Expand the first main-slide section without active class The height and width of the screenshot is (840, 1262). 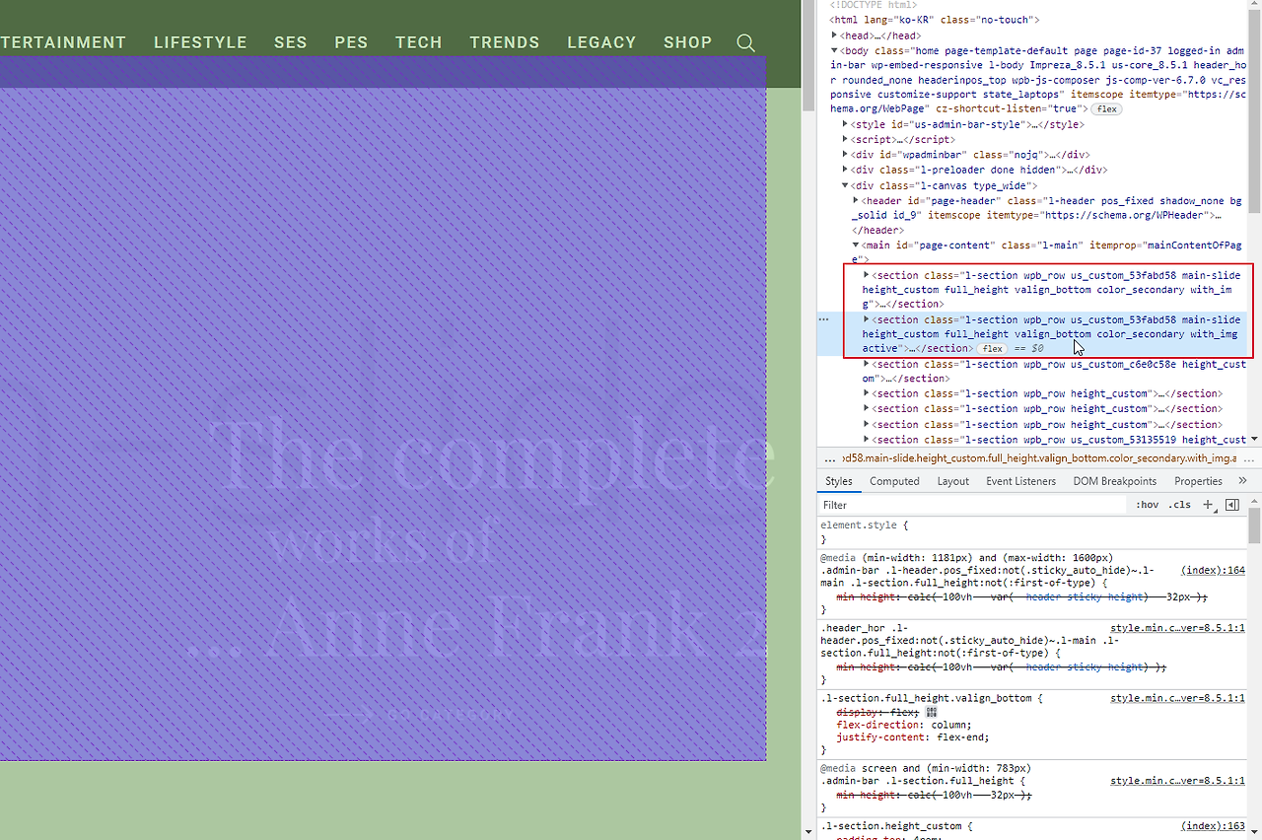tap(867, 275)
